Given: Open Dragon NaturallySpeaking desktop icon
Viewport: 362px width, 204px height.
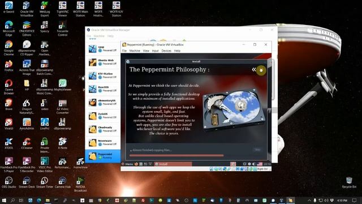Looking at the screenshot, I should (x=27, y=106).
